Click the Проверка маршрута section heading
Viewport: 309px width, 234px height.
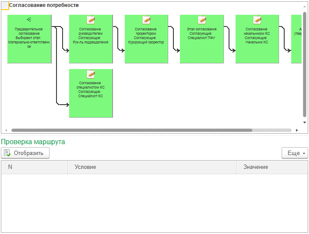[x=33, y=142]
